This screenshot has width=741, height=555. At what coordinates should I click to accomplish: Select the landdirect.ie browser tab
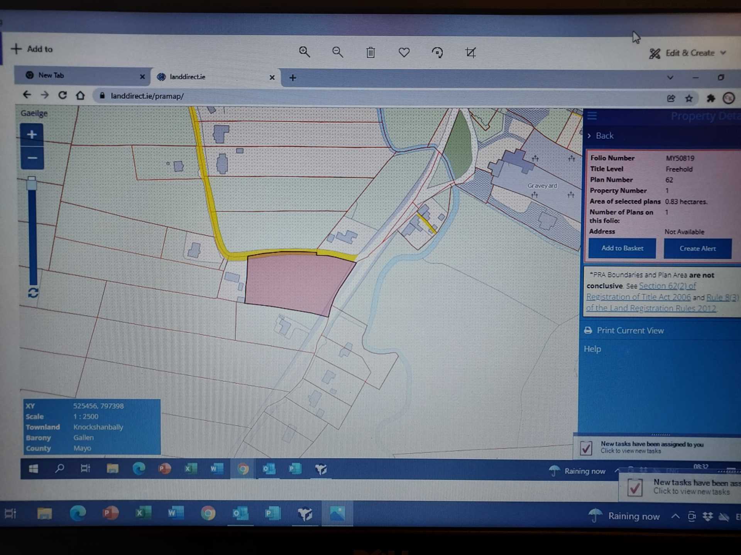(x=187, y=77)
